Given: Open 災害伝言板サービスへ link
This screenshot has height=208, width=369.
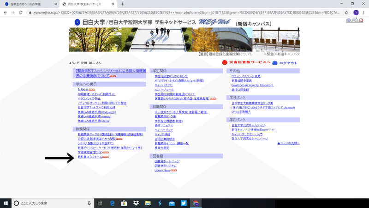Looking at the screenshot, I should coord(250,62).
